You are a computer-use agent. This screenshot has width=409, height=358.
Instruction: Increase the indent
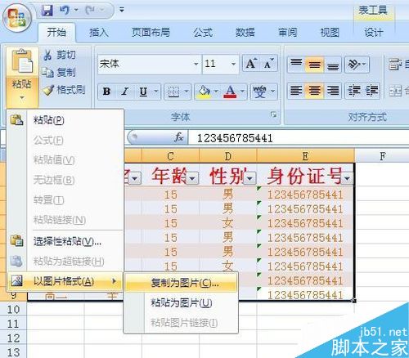coord(371,91)
